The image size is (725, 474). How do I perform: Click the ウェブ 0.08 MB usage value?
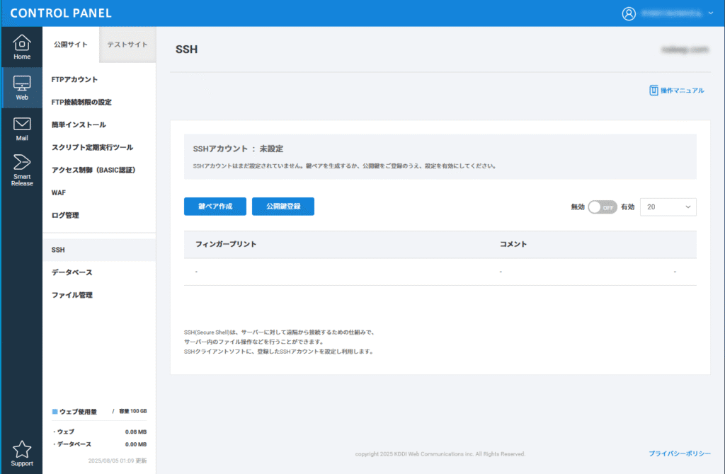[135, 432]
